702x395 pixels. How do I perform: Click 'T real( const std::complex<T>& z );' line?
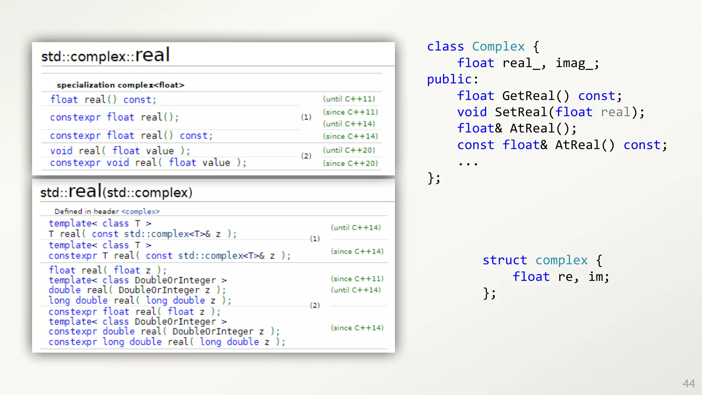143,234
